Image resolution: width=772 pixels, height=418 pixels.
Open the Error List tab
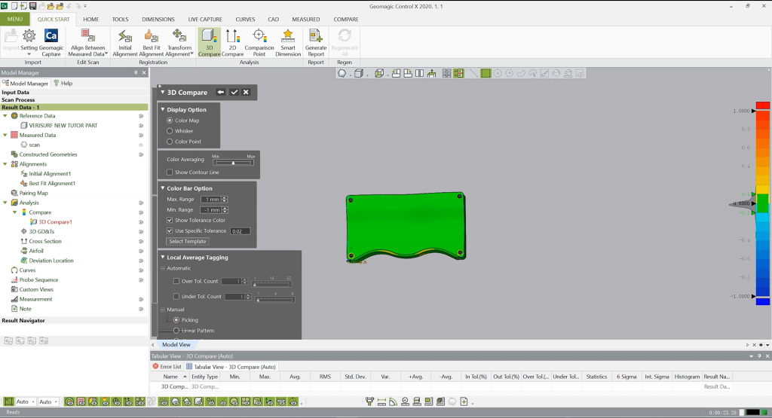click(x=166, y=367)
